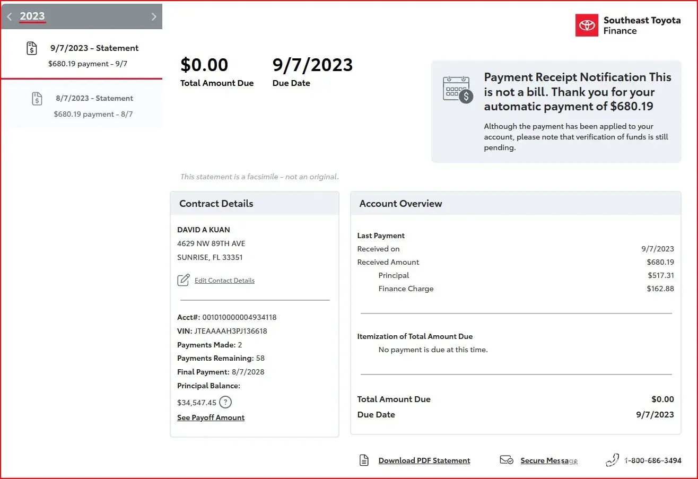Click Edit Contact Details link
The width and height of the screenshot is (698, 479).
pyautogui.click(x=224, y=281)
